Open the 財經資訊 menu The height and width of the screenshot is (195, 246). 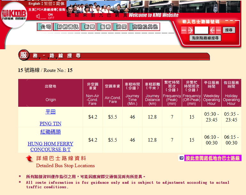(x=66, y=27)
